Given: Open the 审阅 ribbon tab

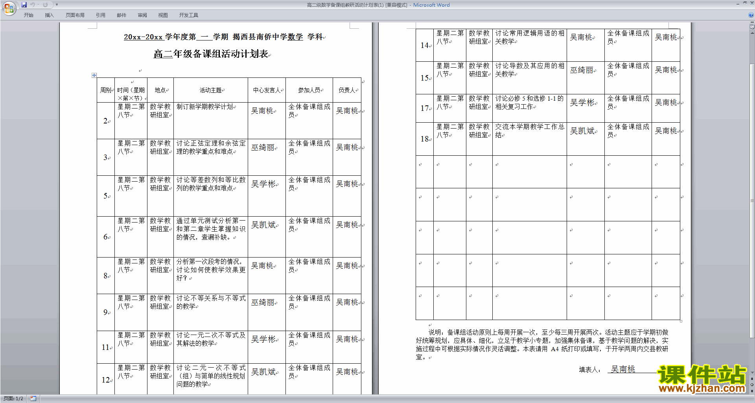Looking at the screenshot, I should point(142,15).
